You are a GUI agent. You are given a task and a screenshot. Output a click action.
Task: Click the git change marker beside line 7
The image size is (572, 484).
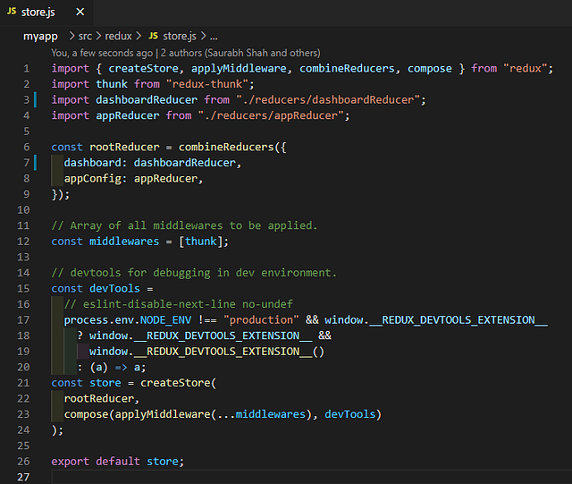click(36, 162)
